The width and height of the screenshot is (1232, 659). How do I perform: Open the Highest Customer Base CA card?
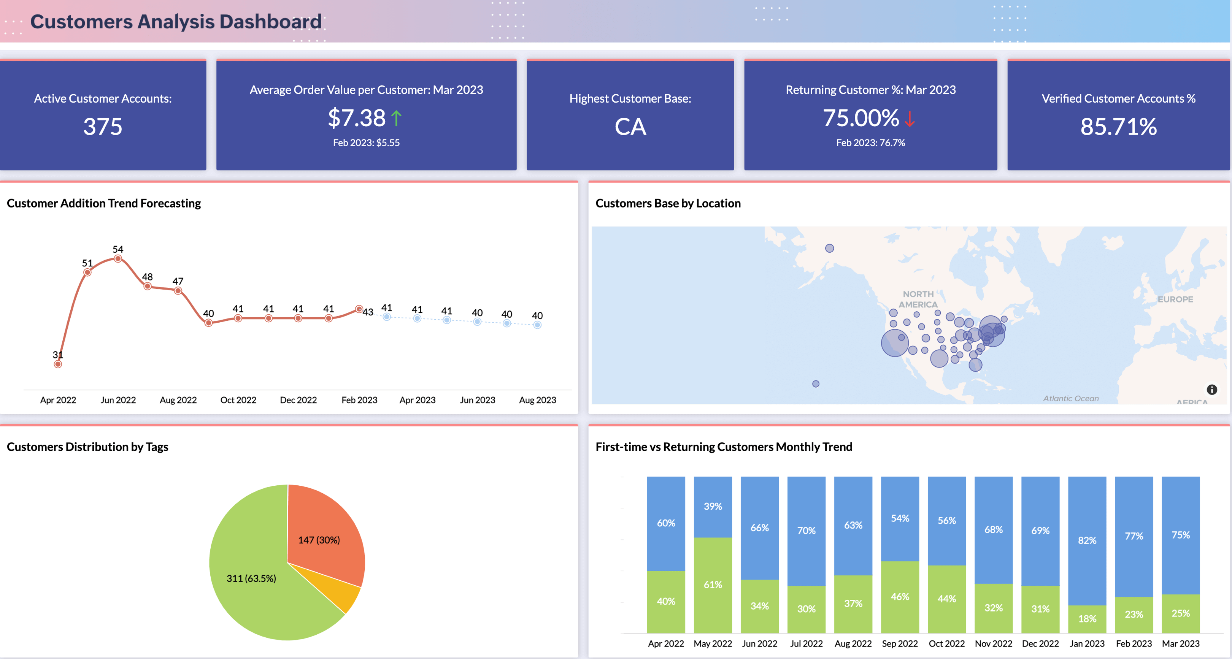pos(630,115)
